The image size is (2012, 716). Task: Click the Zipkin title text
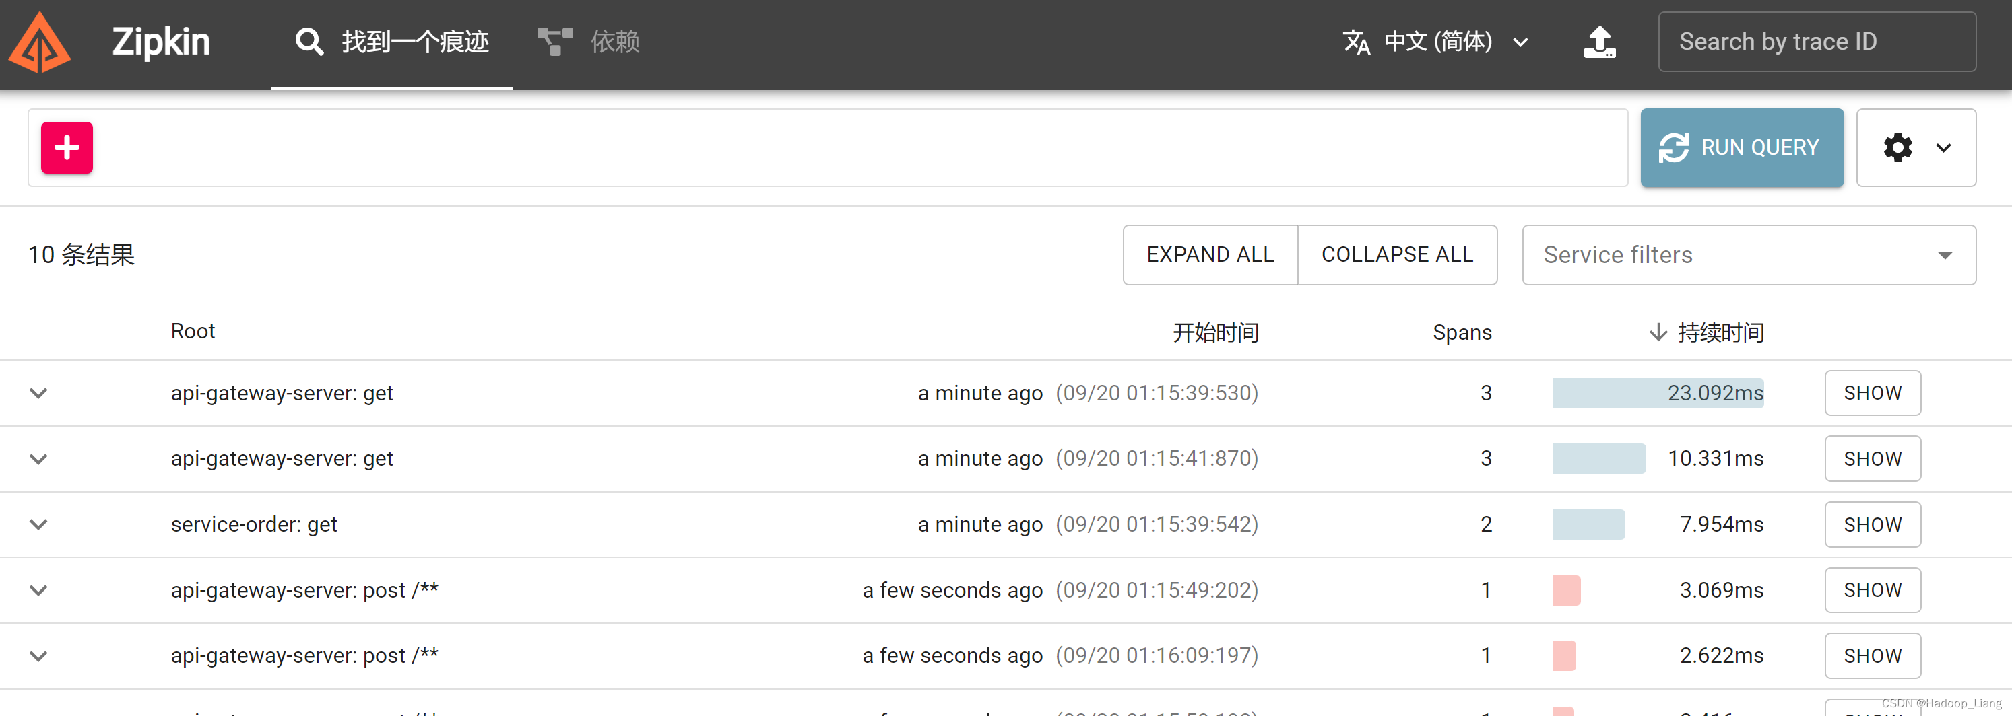pos(161,41)
